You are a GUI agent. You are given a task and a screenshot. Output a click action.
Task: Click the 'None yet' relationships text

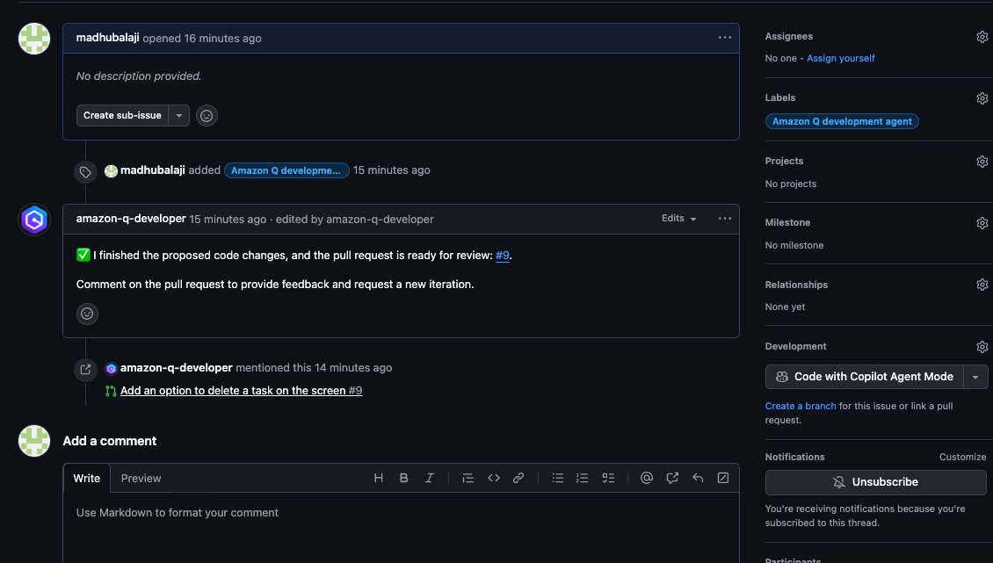click(x=785, y=307)
